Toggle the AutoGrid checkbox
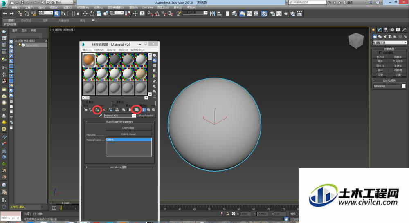Viewport: 409px width, 223px height. 380,53
